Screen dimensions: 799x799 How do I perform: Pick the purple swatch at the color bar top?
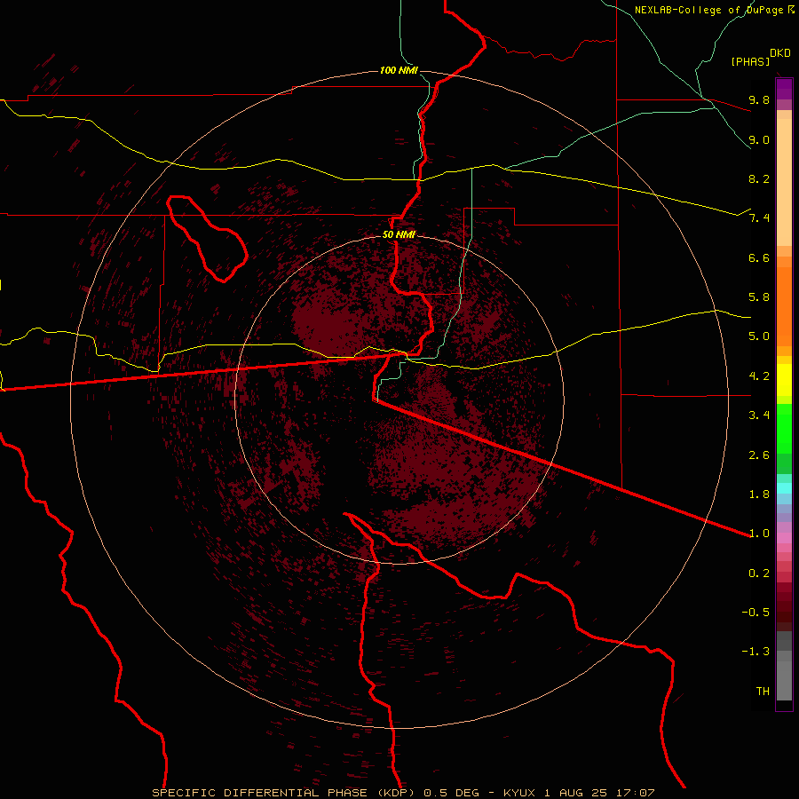tap(784, 89)
